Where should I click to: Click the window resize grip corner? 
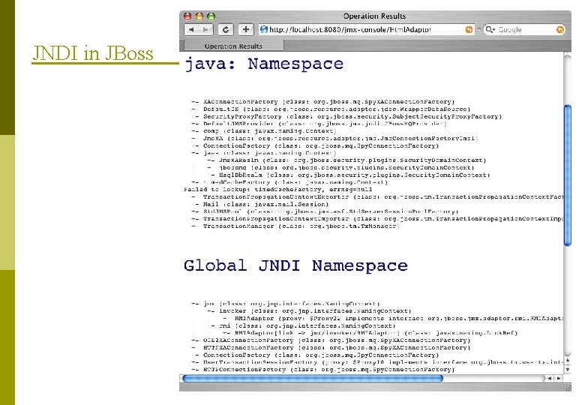click(x=568, y=387)
